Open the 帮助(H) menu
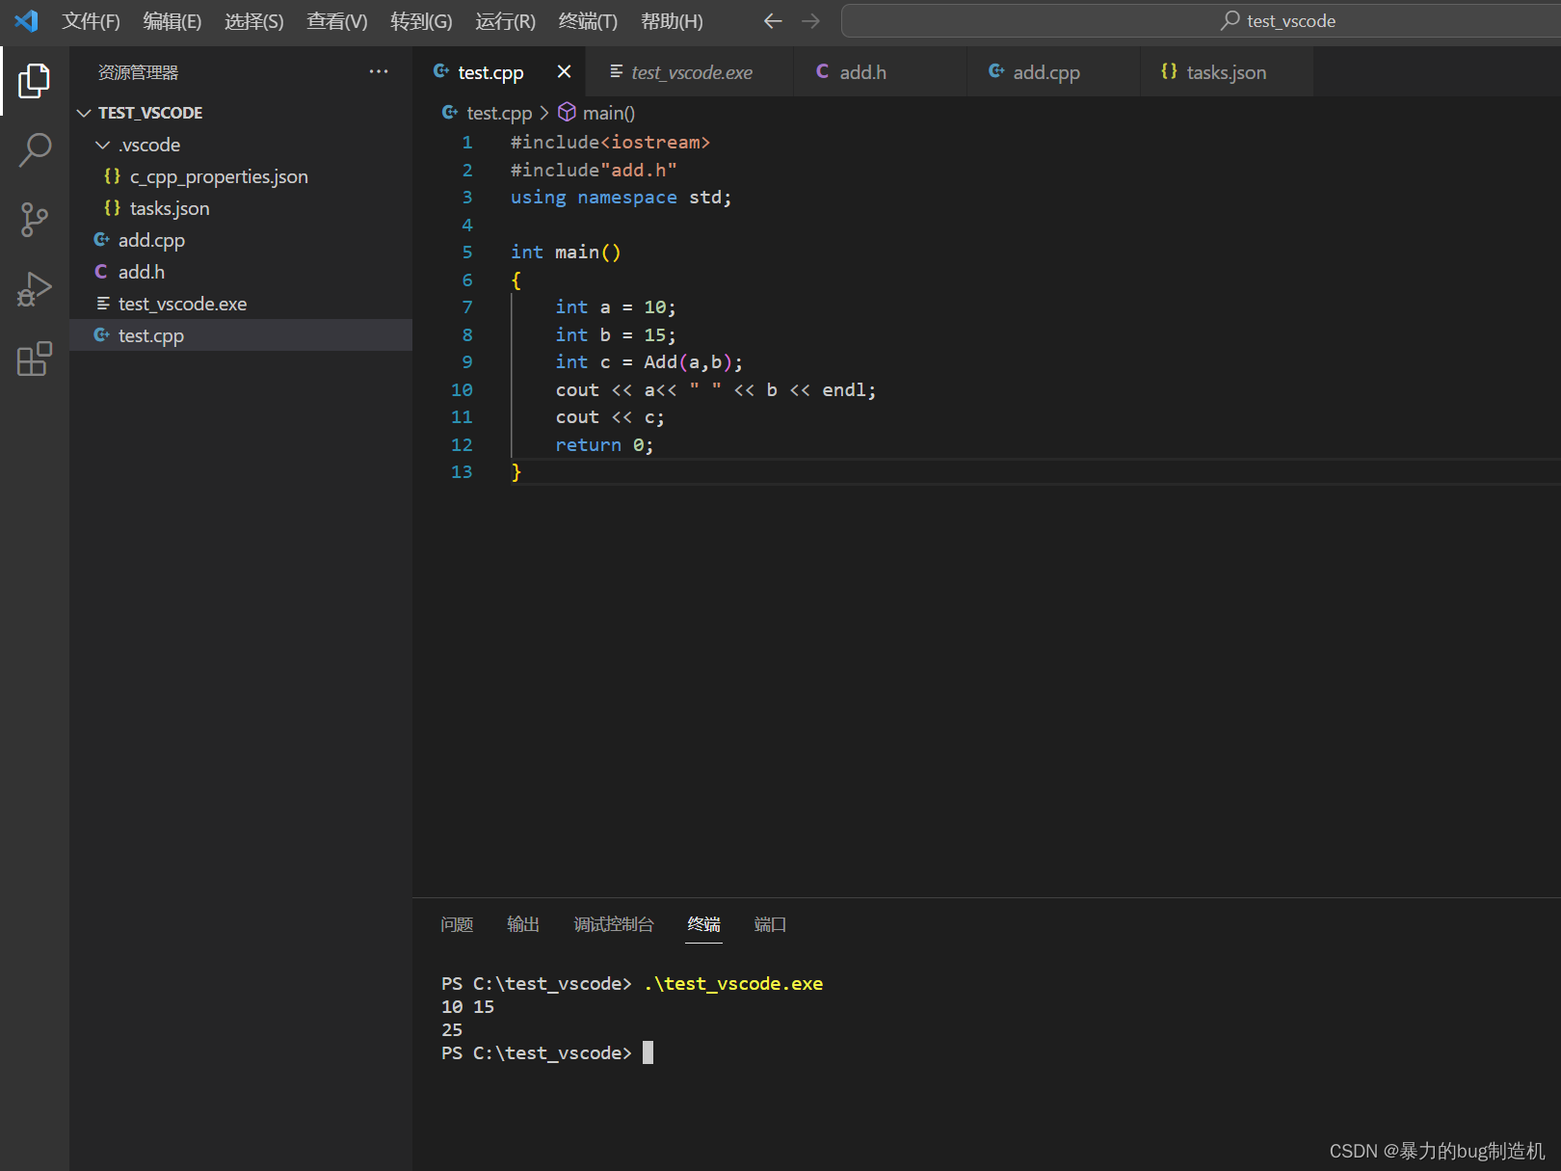 pyautogui.click(x=672, y=21)
